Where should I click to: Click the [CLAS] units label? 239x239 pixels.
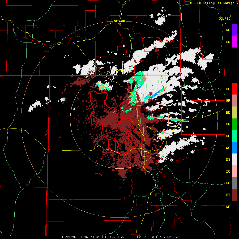(x=224, y=19)
